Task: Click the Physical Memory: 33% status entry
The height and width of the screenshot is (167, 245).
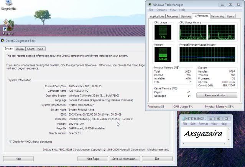Action: (x=219, y=107)
